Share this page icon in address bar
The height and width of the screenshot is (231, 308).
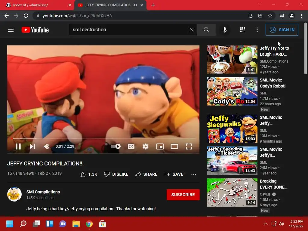pos(260,16)
